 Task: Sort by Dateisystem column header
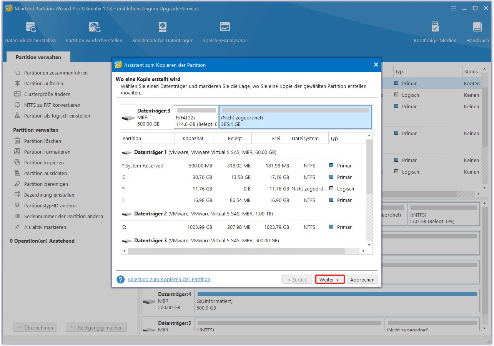tap(309, 138)
